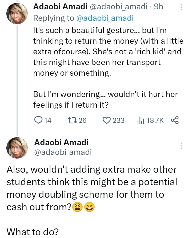Tap the 18.7K views count
Viewport: 192px width, 238px height.
[155, 120]
